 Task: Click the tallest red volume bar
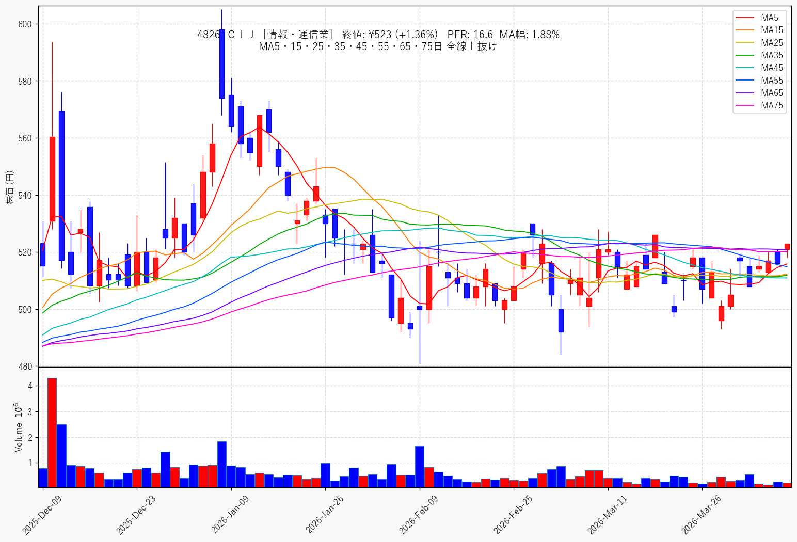(x=52, y=433)
